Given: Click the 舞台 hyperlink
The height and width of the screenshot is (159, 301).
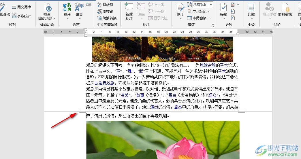Looking at the screenshot, I should coord(172,95).
